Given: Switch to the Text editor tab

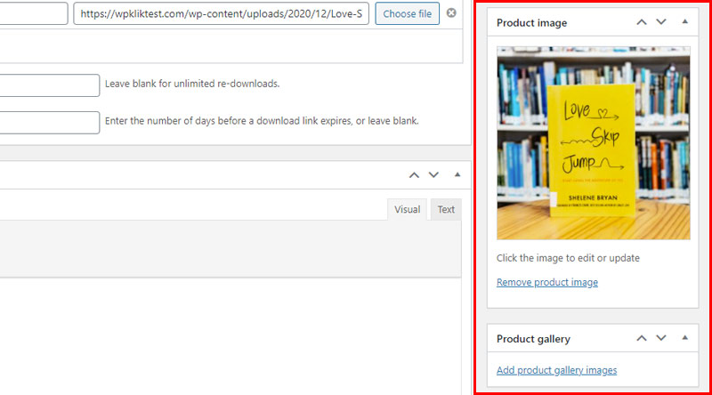Looking at the screenshot, I should pos(446,209).
